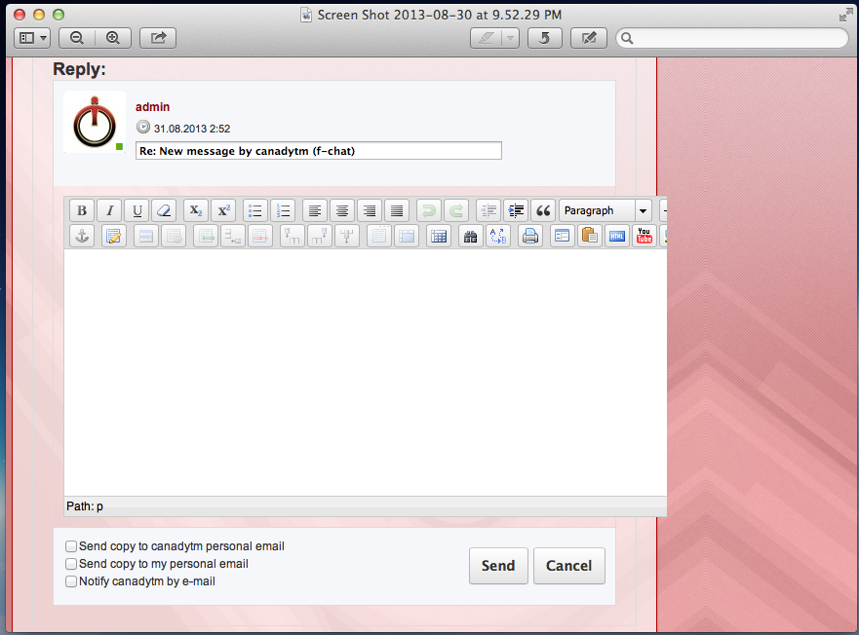Print the editor content
Image resolution: width=859 pixels, height=635 pixels.
[530, 237]
